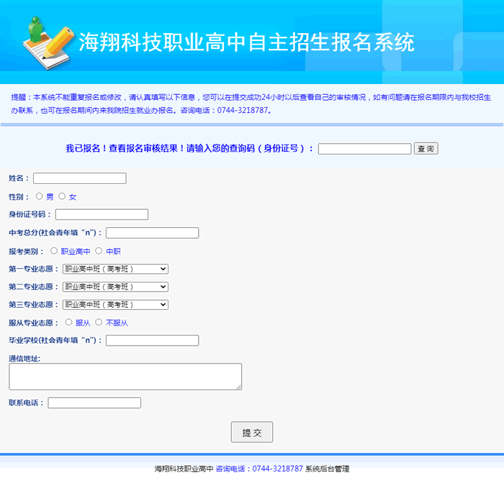Click the 联系电话 input field
The image size is (504, 483).
click(x=94, y=402)
